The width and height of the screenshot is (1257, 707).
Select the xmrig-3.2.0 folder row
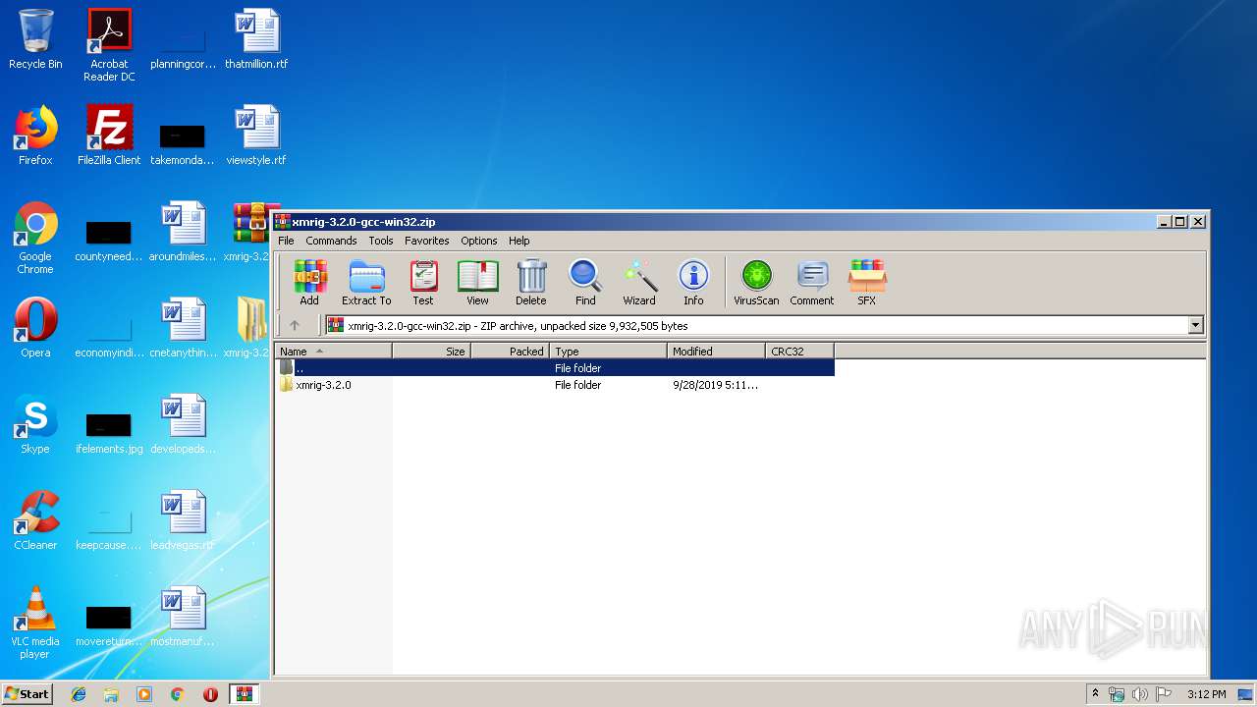tap(555, 385)
